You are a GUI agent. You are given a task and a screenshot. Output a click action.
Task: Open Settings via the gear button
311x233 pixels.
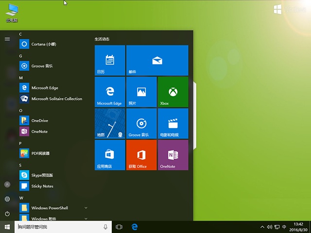click(7, 199)
